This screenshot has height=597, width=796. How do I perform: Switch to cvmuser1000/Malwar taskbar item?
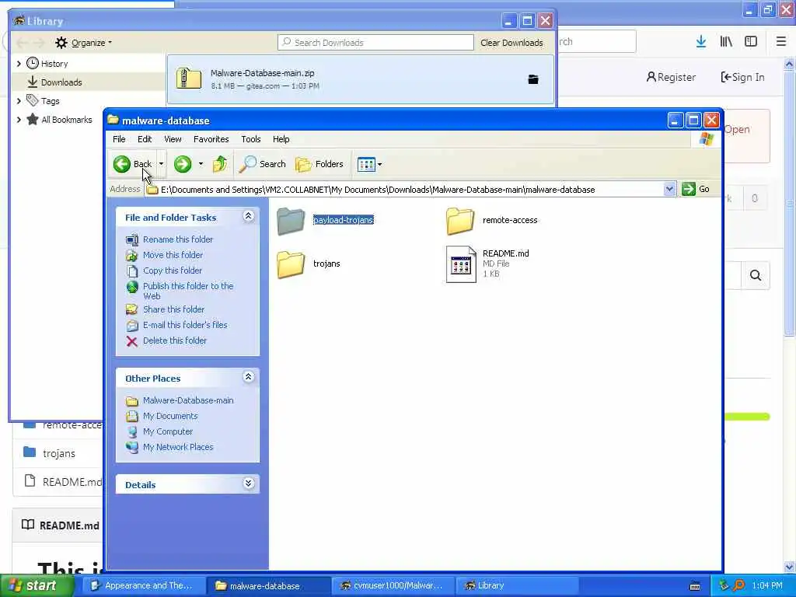click(x=393, y=586)
